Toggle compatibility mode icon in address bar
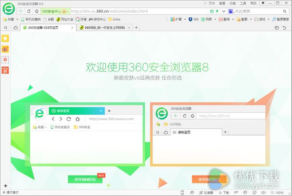Screen dimensions: 292x196 [212, 11]
